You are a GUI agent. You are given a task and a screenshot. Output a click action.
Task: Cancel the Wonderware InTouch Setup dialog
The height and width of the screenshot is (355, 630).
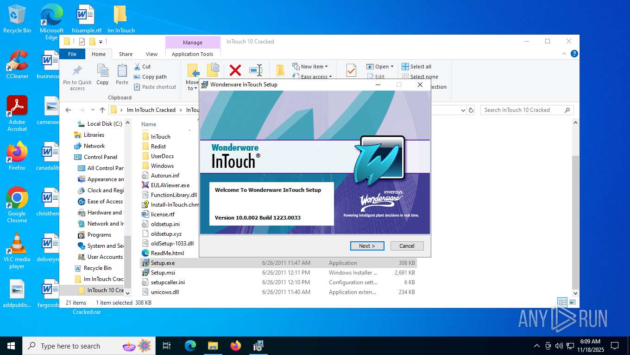click(x=407, y=246)
